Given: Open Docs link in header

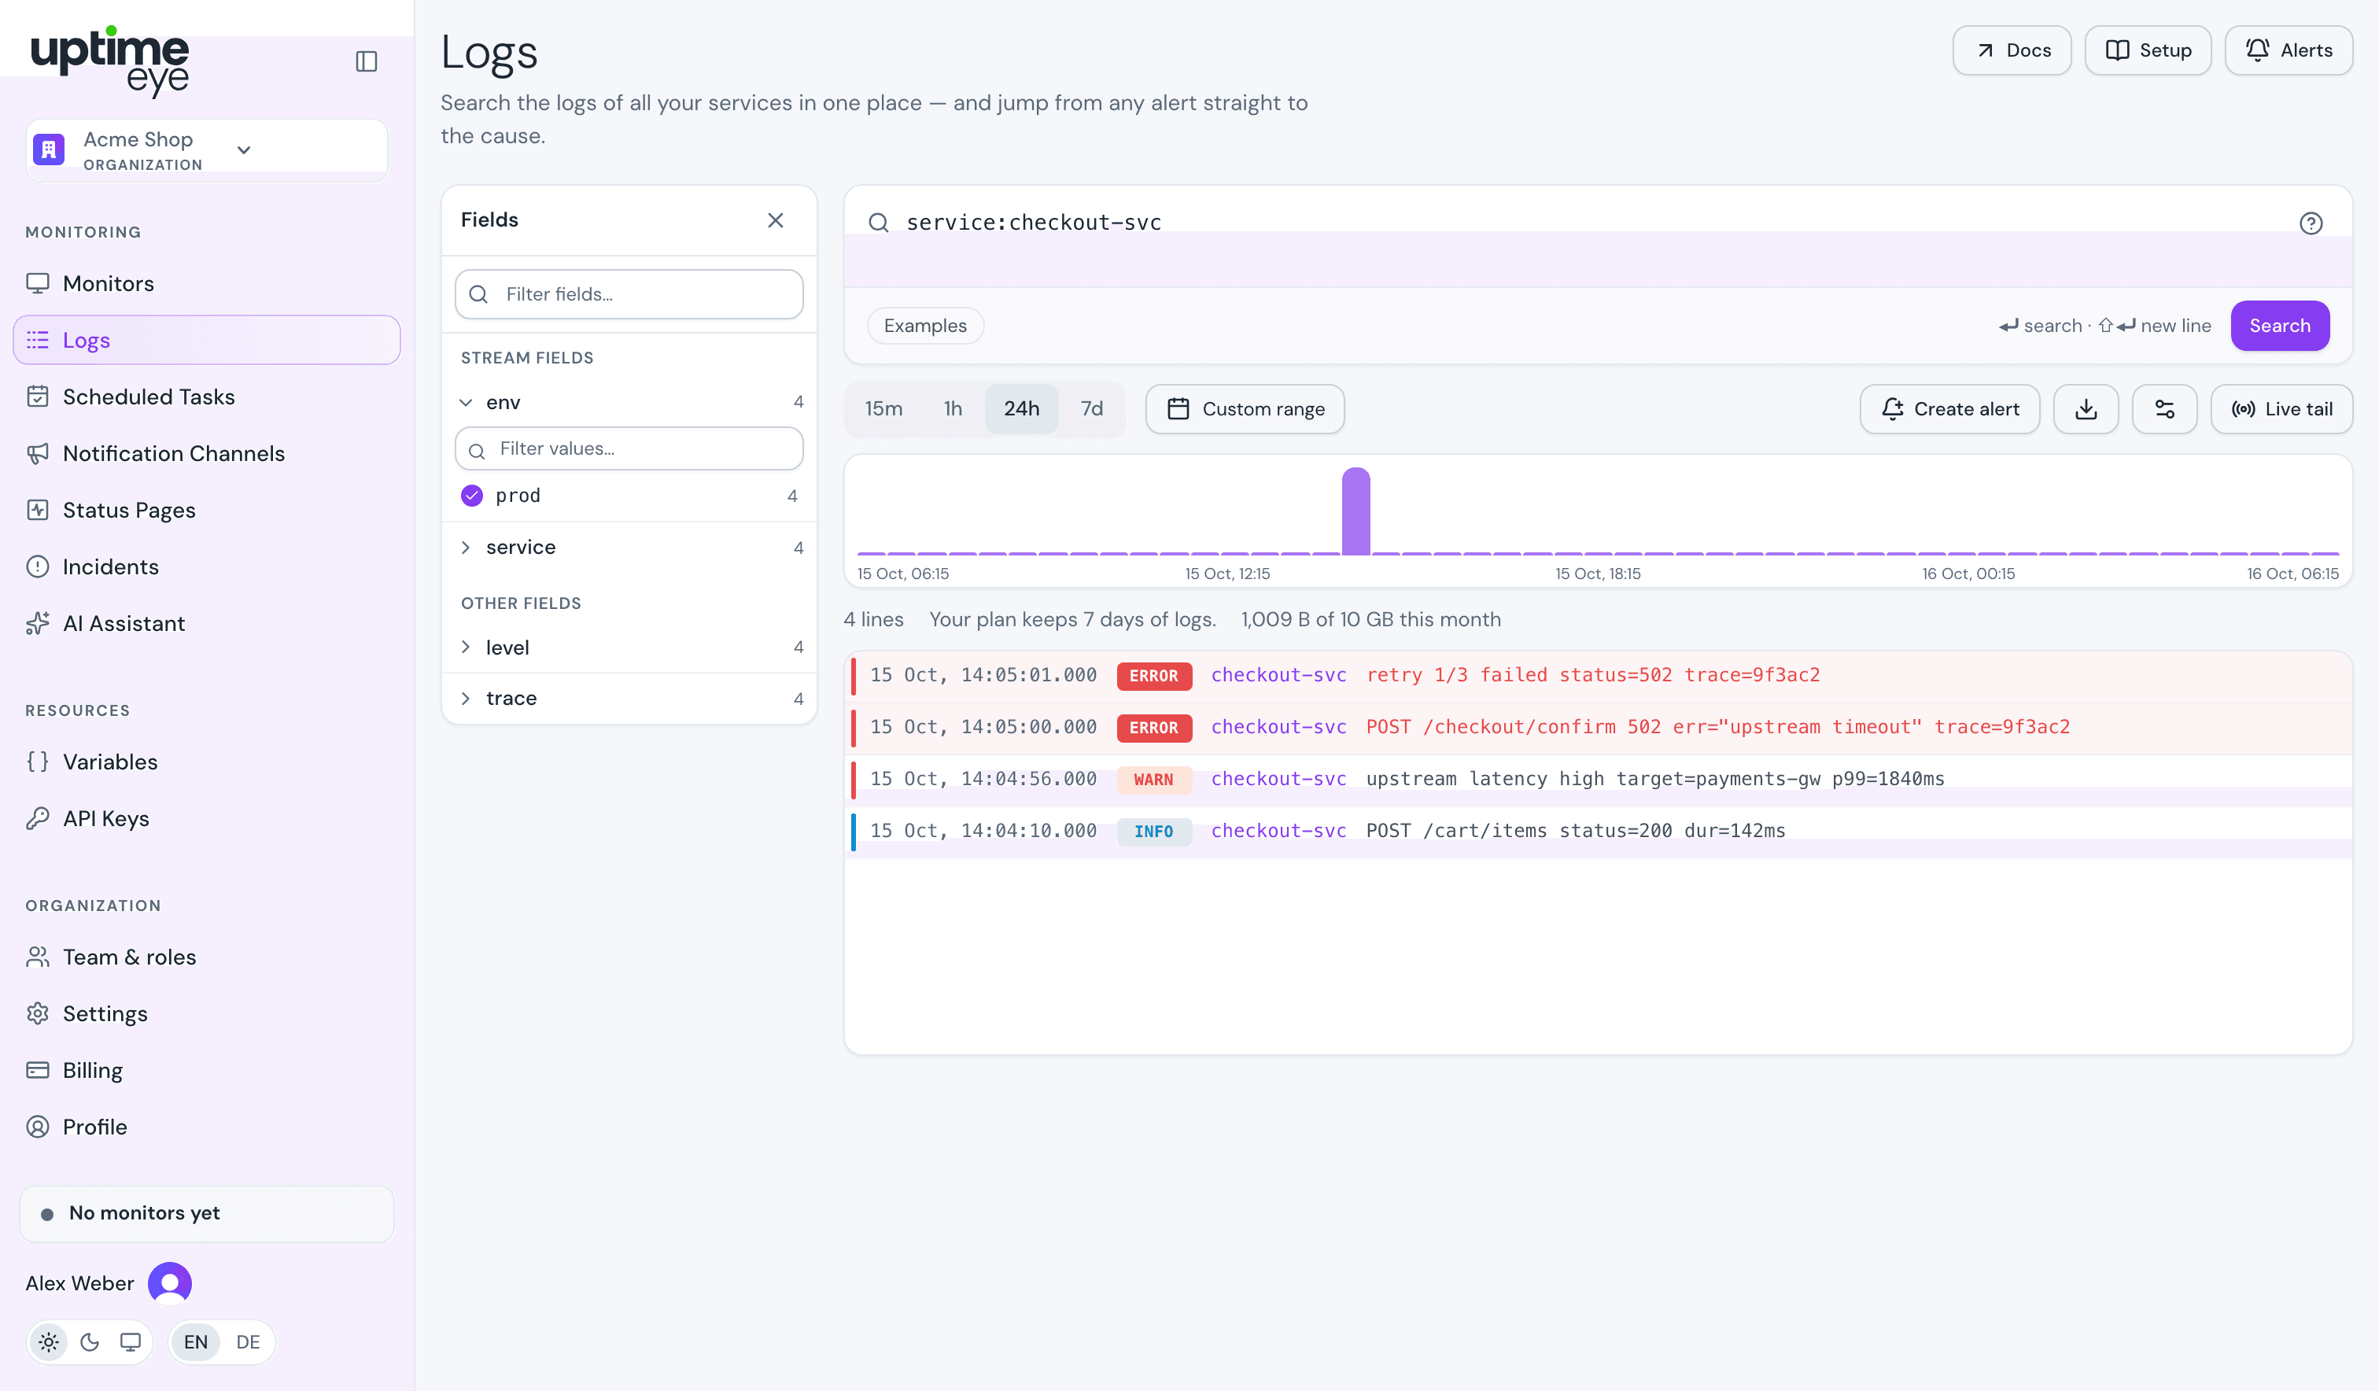Looking at the screenshot, I should 2012,50.
